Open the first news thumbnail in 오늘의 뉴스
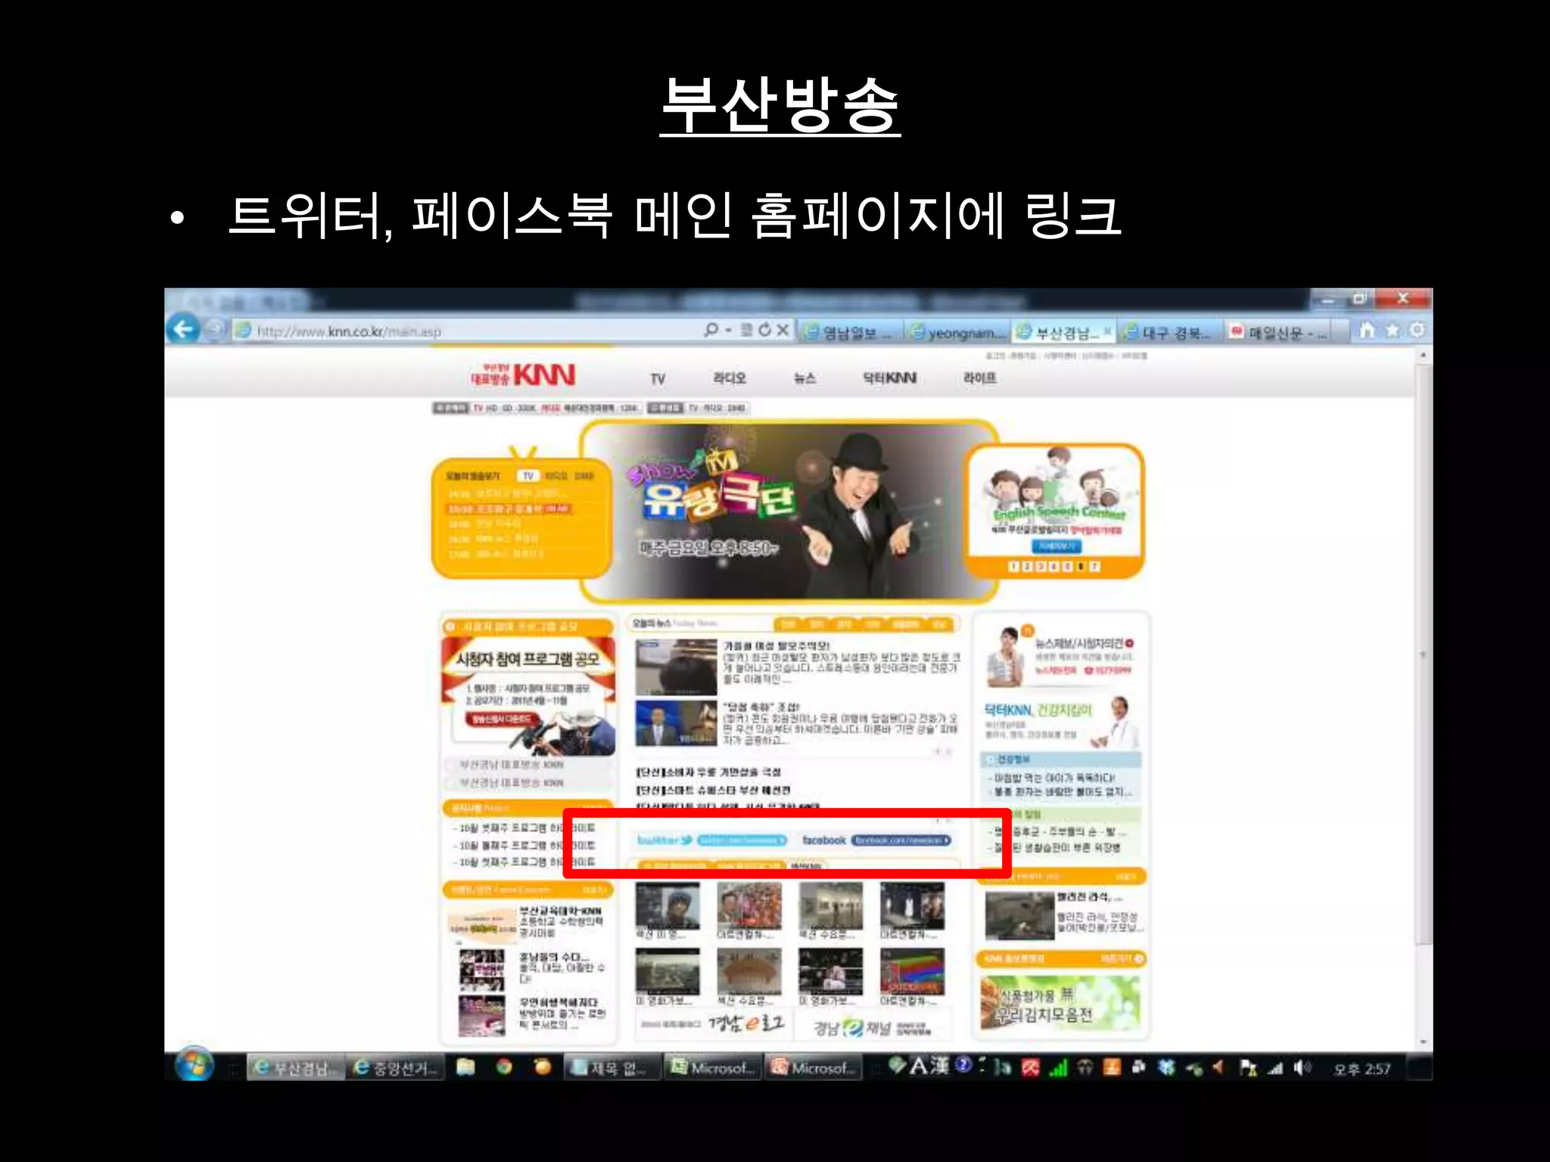1550x1162 pixels. pyautogui.click(x=675, y=667)
